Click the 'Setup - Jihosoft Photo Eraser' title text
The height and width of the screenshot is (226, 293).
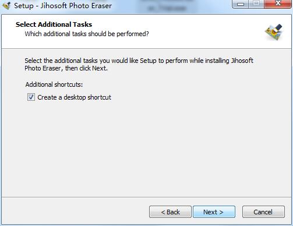[x=63, y=6]
